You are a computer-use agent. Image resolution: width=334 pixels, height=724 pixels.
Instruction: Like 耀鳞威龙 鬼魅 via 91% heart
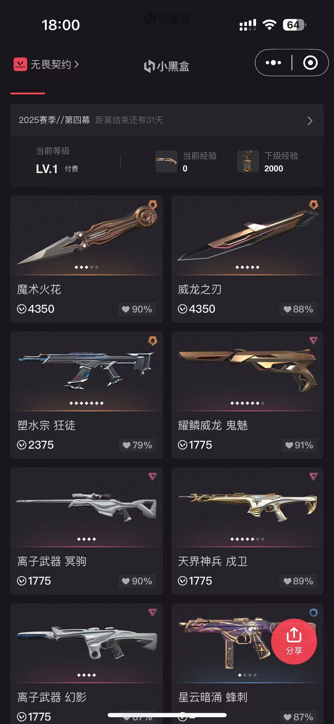(299, 445)
